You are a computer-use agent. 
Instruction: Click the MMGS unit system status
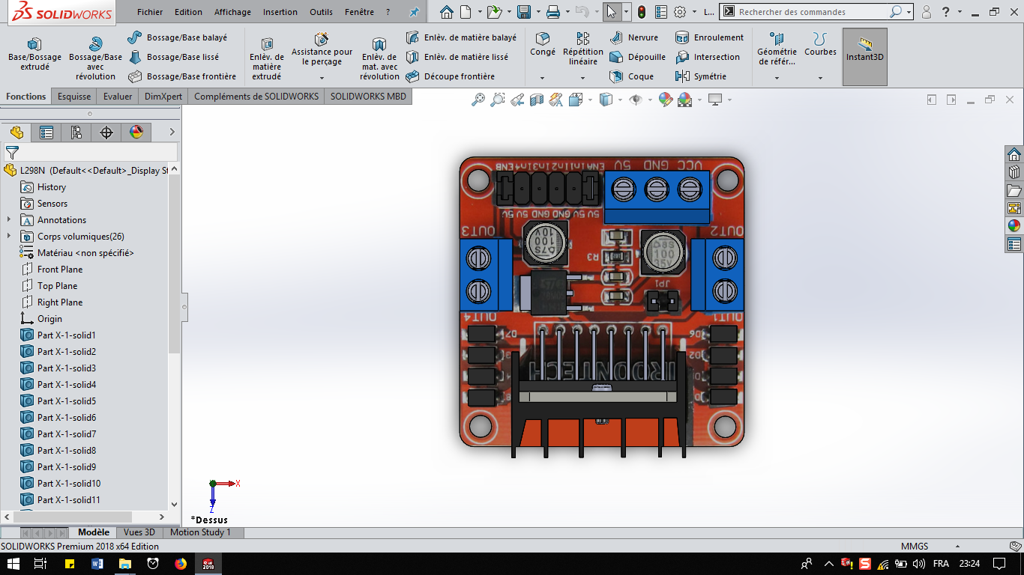(915, 546)
